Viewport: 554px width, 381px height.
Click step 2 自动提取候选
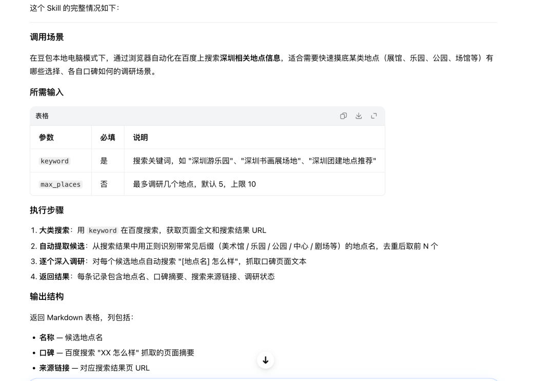[234, 246]
